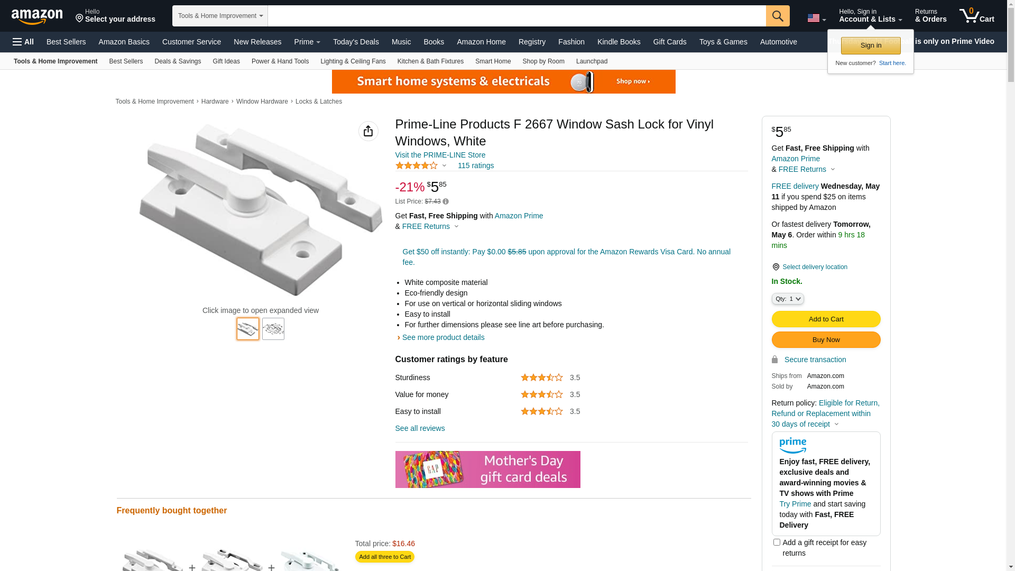
Task: Open Today's Deals in navigation bar
Action: (x=356, y=42)
